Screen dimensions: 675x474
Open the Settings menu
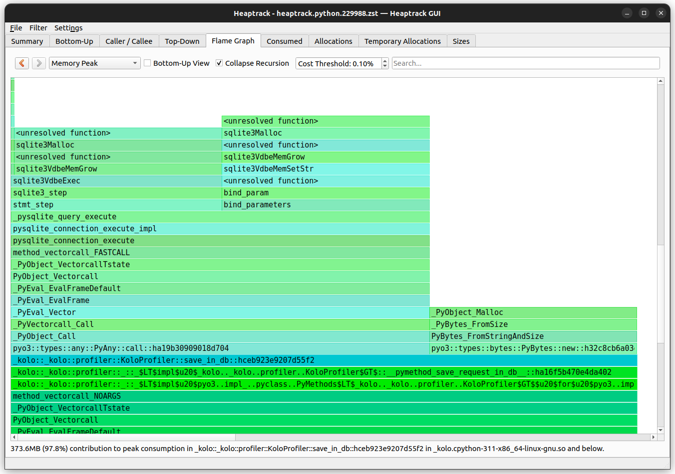[x=68, y=28]
